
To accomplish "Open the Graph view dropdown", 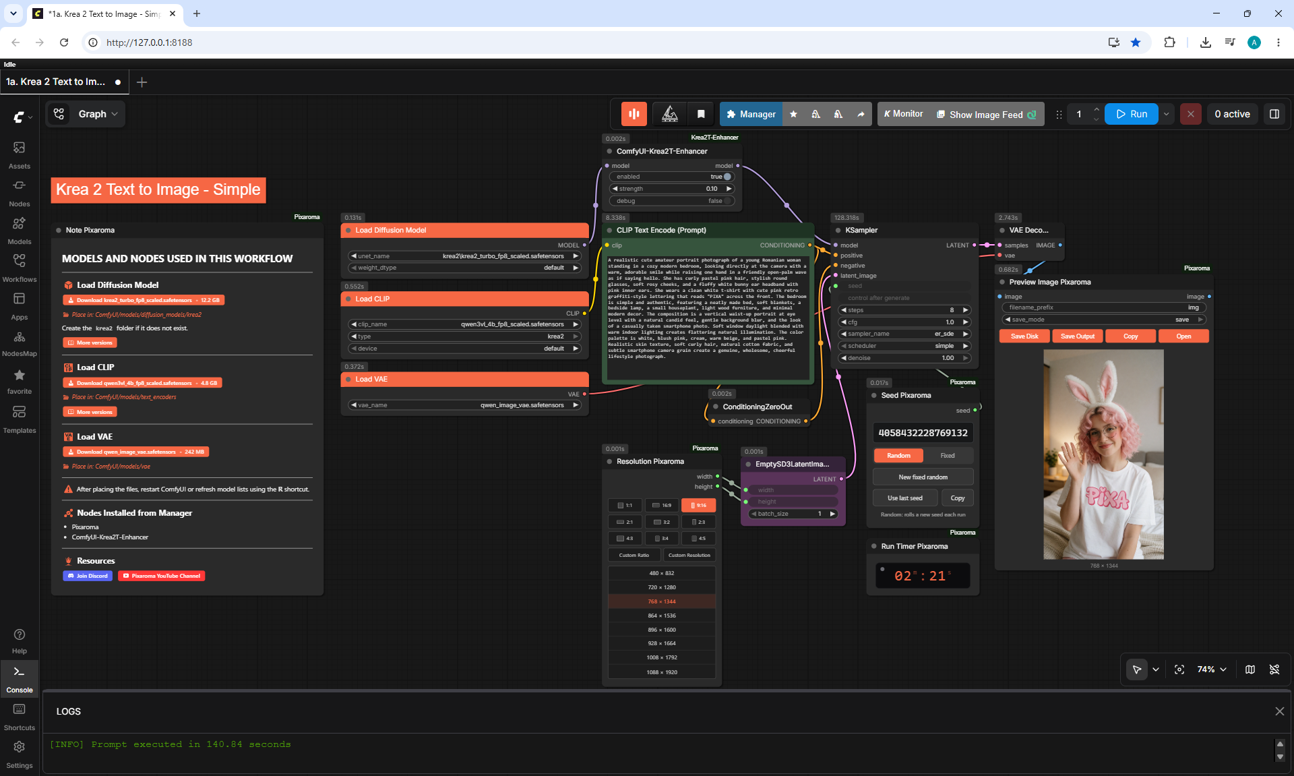I will [85, 114].
